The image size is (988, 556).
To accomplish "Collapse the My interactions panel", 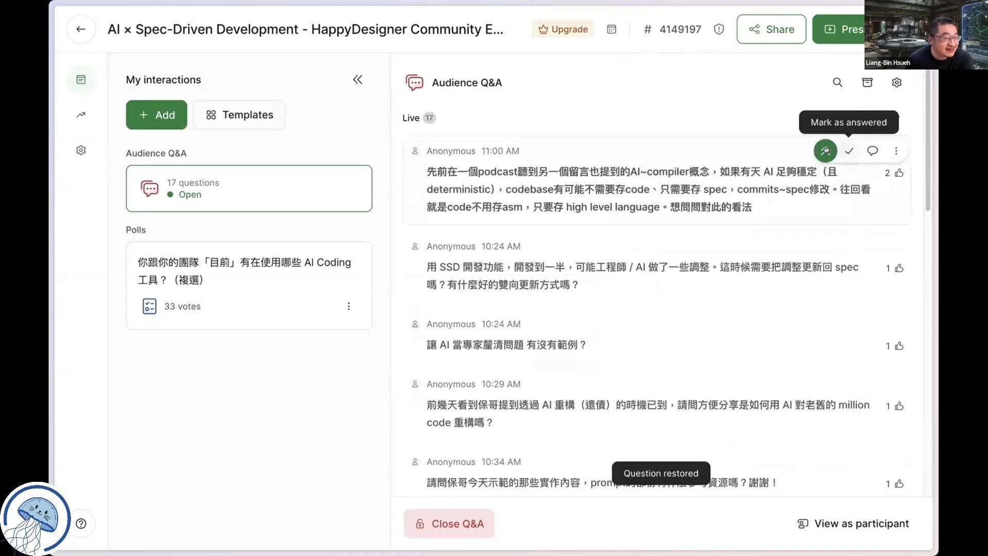I will point(358,80).
